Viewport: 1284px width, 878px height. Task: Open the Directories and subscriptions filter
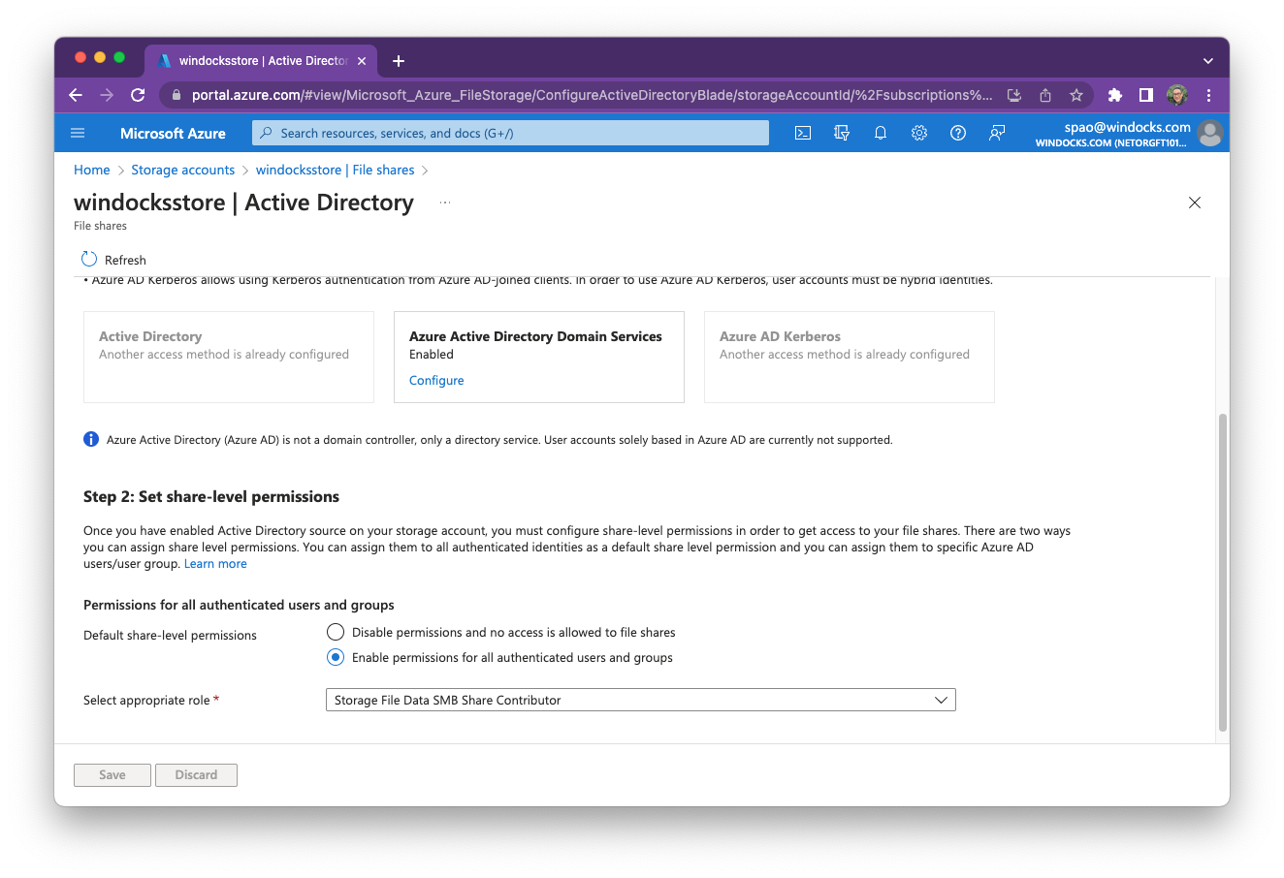[x=841, y=133]
